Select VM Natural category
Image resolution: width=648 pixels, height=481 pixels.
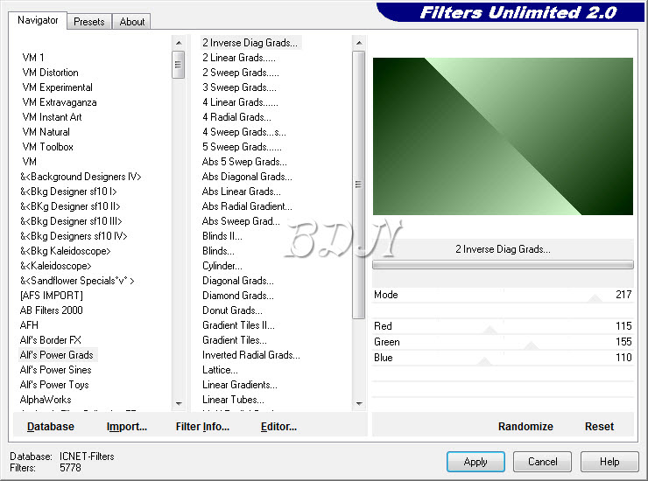(46, 132)
